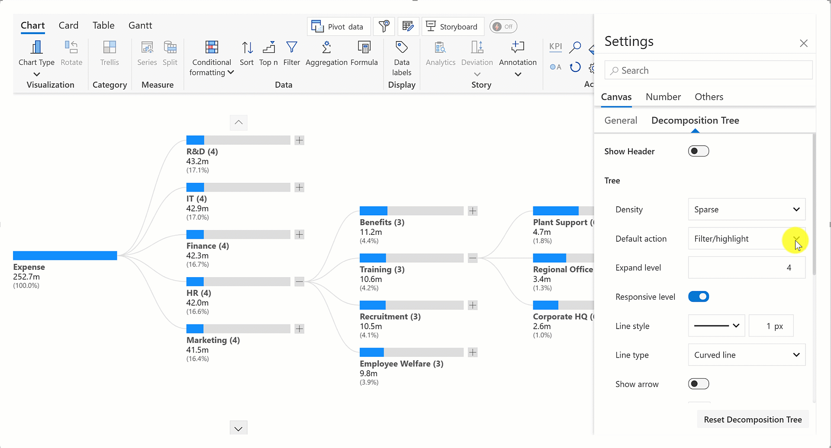Disable the Responsive level switch
831x448 pixels.
(x=698, y=297)
